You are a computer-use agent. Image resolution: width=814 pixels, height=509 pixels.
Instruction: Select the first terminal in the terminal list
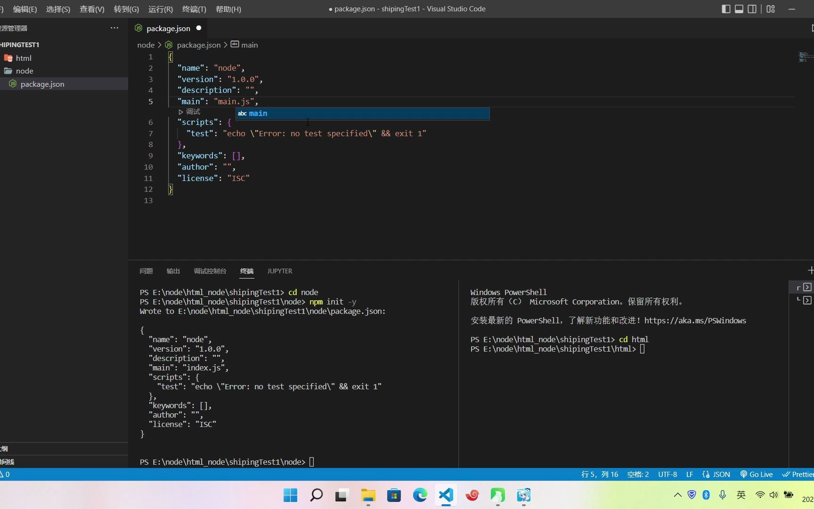click(807, 287)
